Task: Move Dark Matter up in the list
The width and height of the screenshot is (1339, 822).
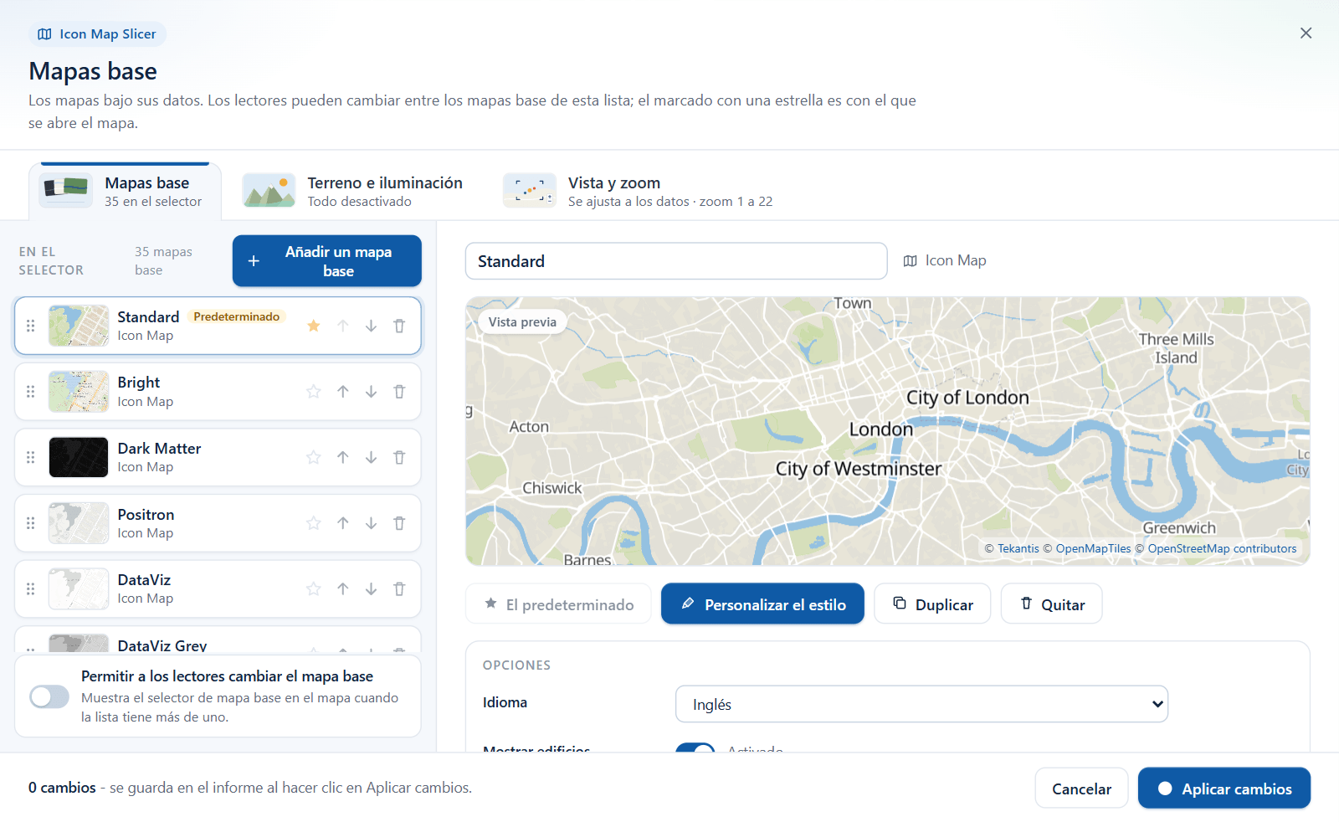Action: [342, 457]
